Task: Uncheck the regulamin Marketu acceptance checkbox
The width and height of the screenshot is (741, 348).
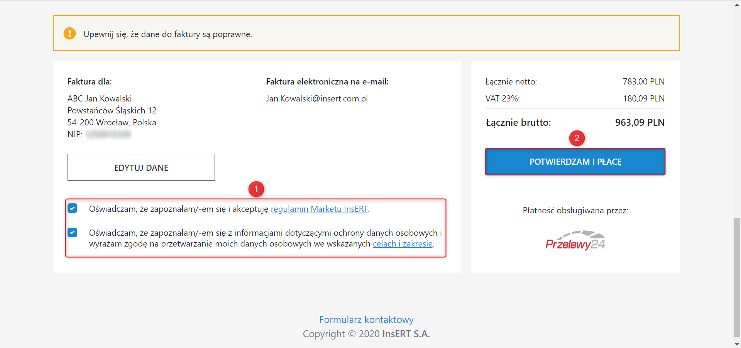Action: point(73,208)
